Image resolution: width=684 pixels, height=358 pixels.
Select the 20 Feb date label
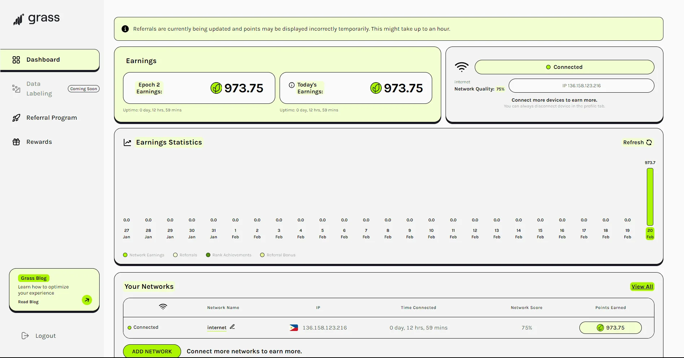point(650,234)
